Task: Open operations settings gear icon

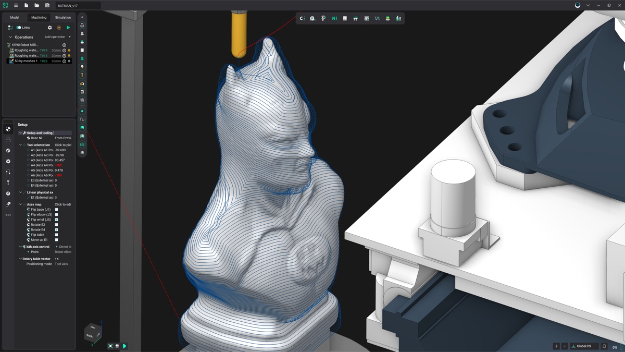Action: [x=50, y=28]
